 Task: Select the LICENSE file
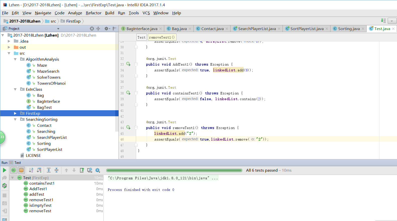[33, 155]
